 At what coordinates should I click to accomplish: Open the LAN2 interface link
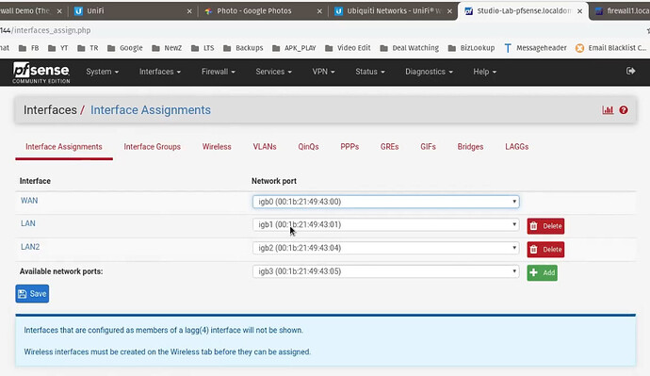click(30, 247)
